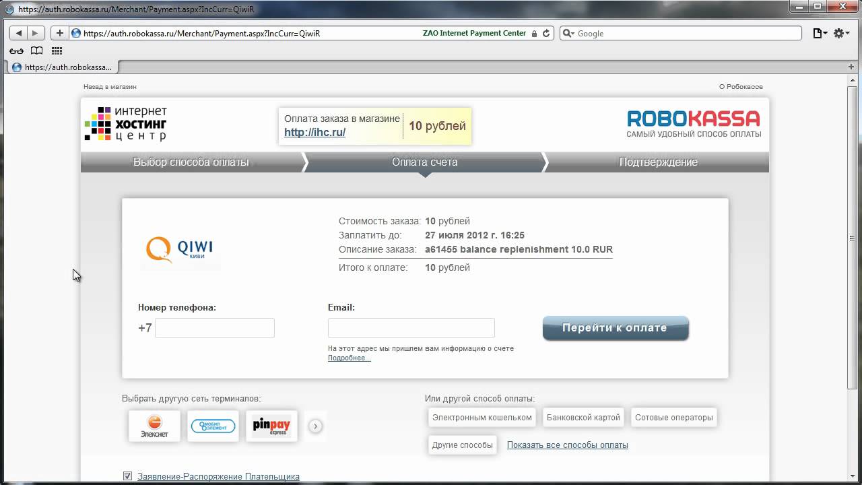The height and width of the screenshot is (485, 862).
Task: Click the ROBOKASSA logo
Action: coord(694,124)
